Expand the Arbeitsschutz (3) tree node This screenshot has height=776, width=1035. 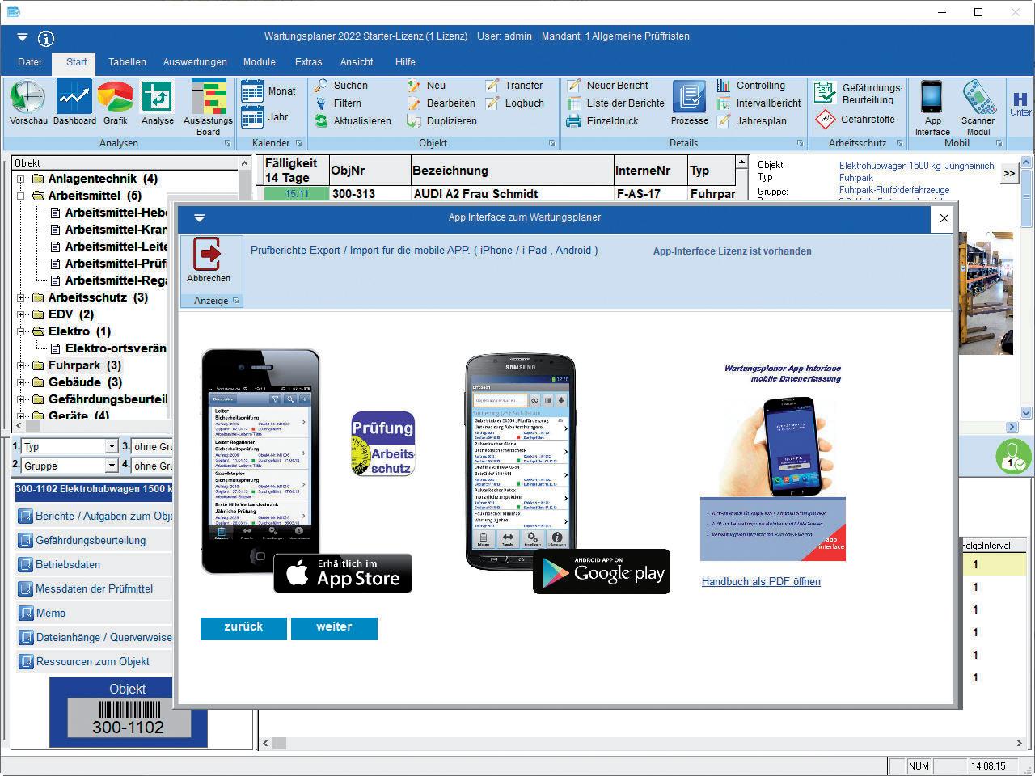point(21,297)
